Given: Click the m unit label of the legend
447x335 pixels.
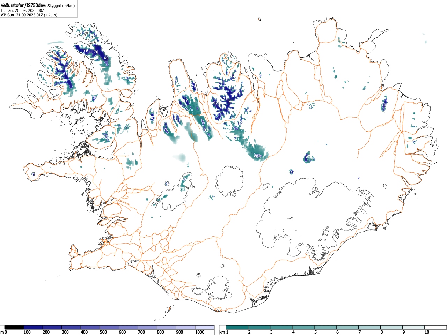Looking at the screenshot, I should [x=2, y=332].
